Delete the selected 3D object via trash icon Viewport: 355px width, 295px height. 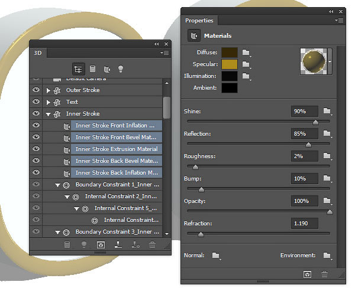tap(153, 244)
